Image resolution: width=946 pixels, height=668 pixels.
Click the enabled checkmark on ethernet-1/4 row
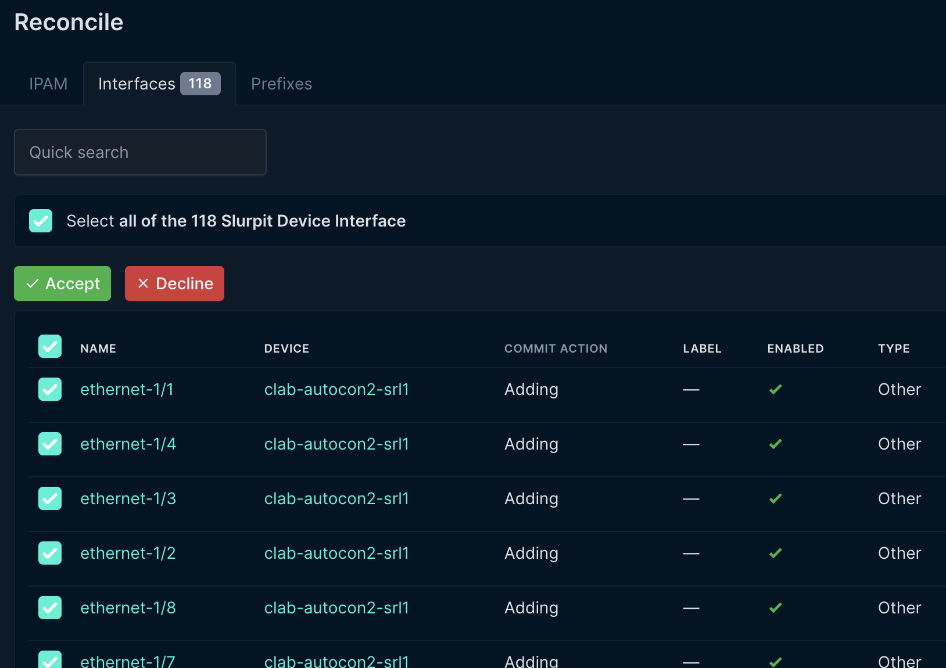pyautogui.click(x=775, y=444)
